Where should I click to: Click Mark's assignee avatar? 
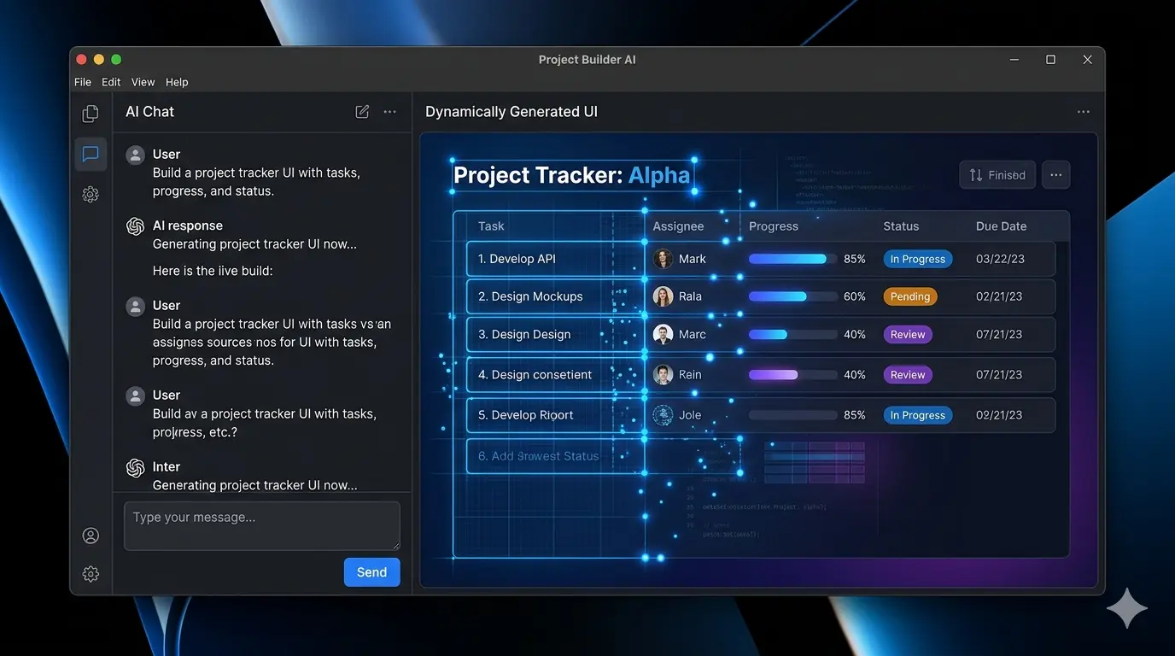click(663, 259)
